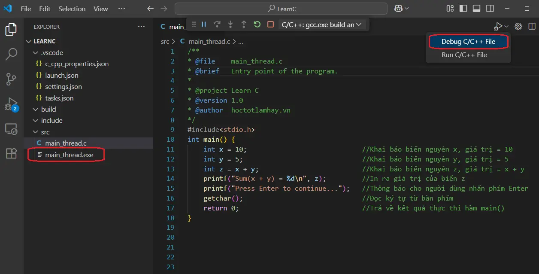Place cursor on the #include<stdio.h> line

[x=221, y=130]
